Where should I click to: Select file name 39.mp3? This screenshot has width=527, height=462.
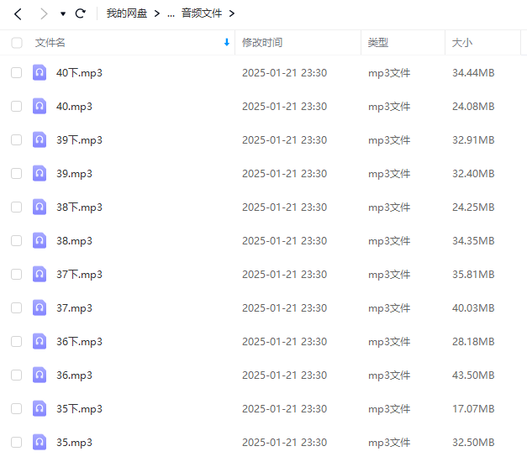[x=74, y=174]
